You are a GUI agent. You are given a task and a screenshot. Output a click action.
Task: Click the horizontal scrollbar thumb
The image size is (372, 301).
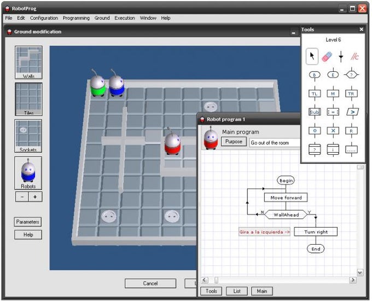pos(217,280)
